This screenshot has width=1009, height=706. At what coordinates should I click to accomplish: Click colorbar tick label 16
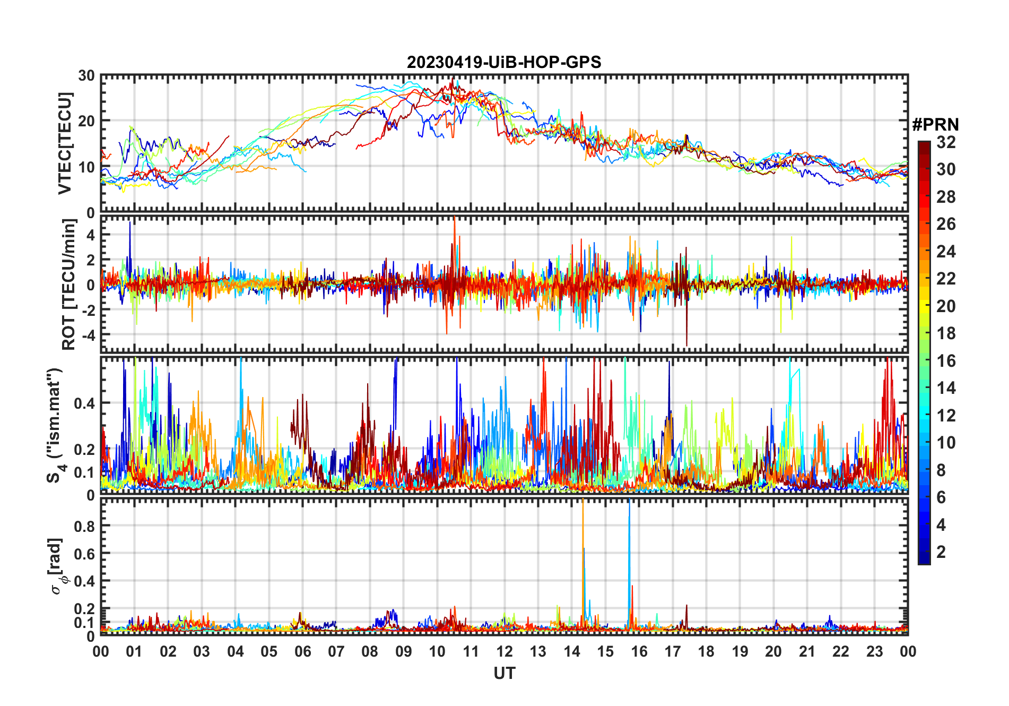click(x=946, y=361)
